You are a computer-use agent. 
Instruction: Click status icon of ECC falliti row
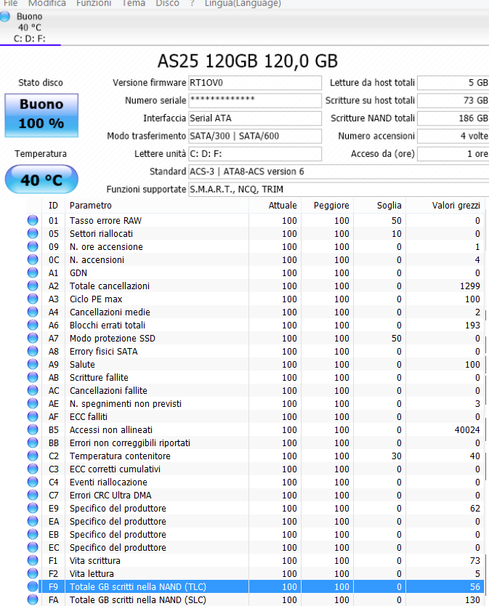pos(33,416)
